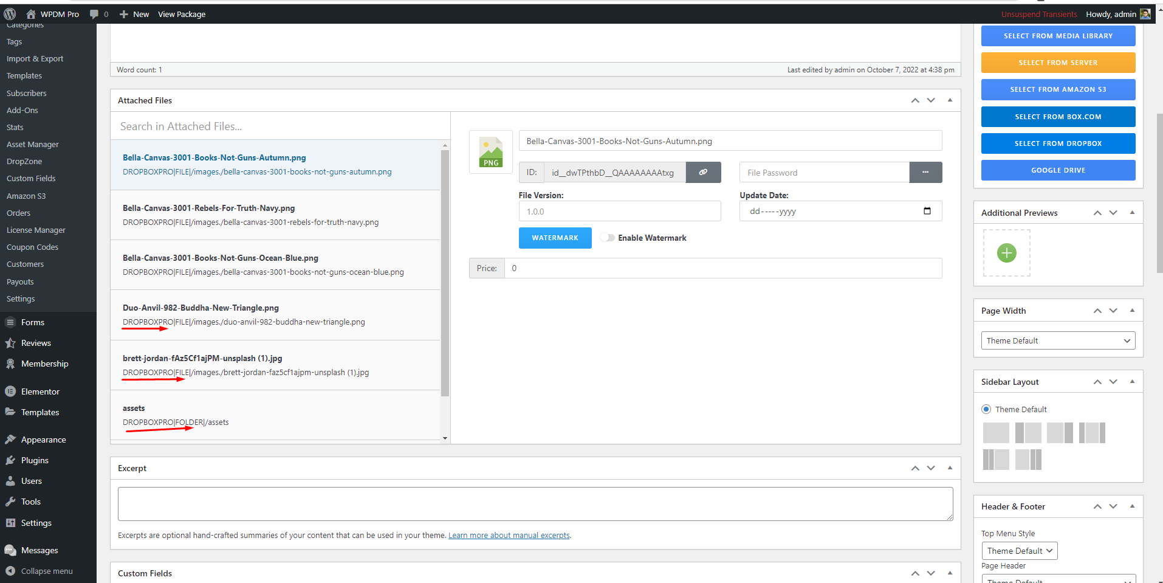Collapse the Page Width panel
The image size is (1163, 583).
coord(1132,311)
